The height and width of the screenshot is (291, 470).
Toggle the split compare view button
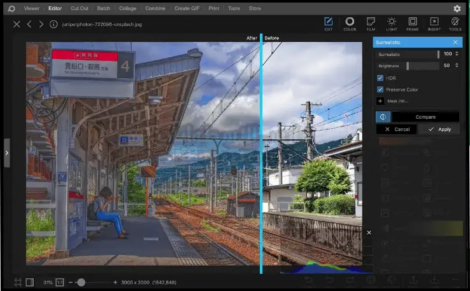383,117
